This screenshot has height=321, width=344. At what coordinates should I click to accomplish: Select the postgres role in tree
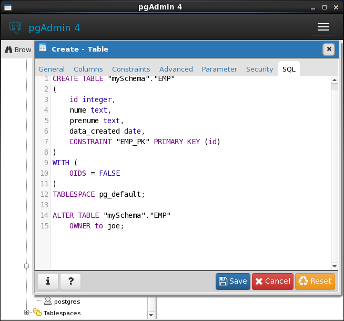(67, 302)
